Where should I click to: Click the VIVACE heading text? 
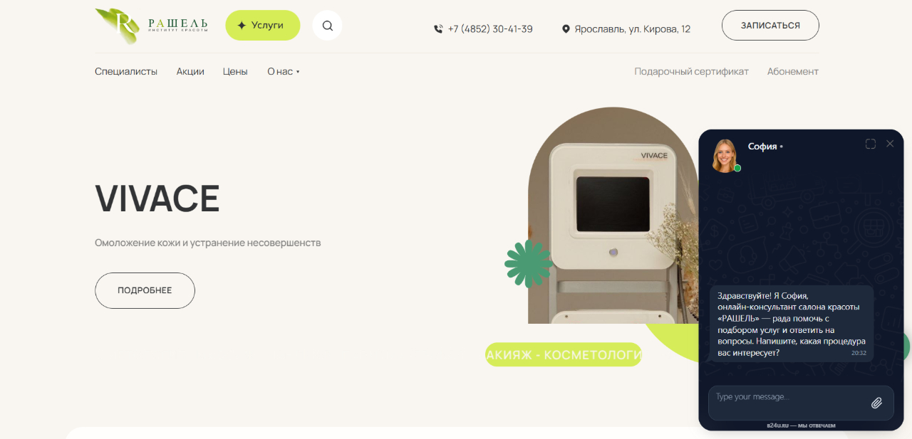tap(157, 199)
